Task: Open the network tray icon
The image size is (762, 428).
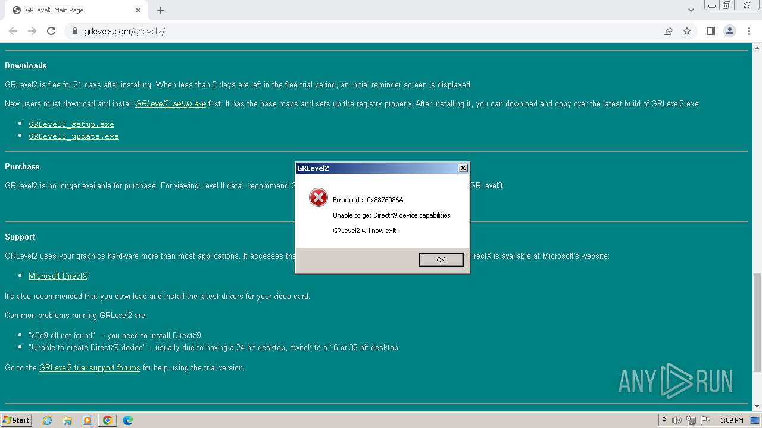Action: [691, 420]
